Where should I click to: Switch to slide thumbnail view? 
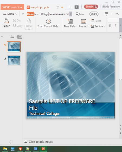click(20, 37)
